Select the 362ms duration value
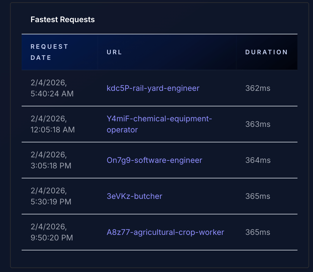The height and width of the screenshot is (272, 313). tap(258, 88)
